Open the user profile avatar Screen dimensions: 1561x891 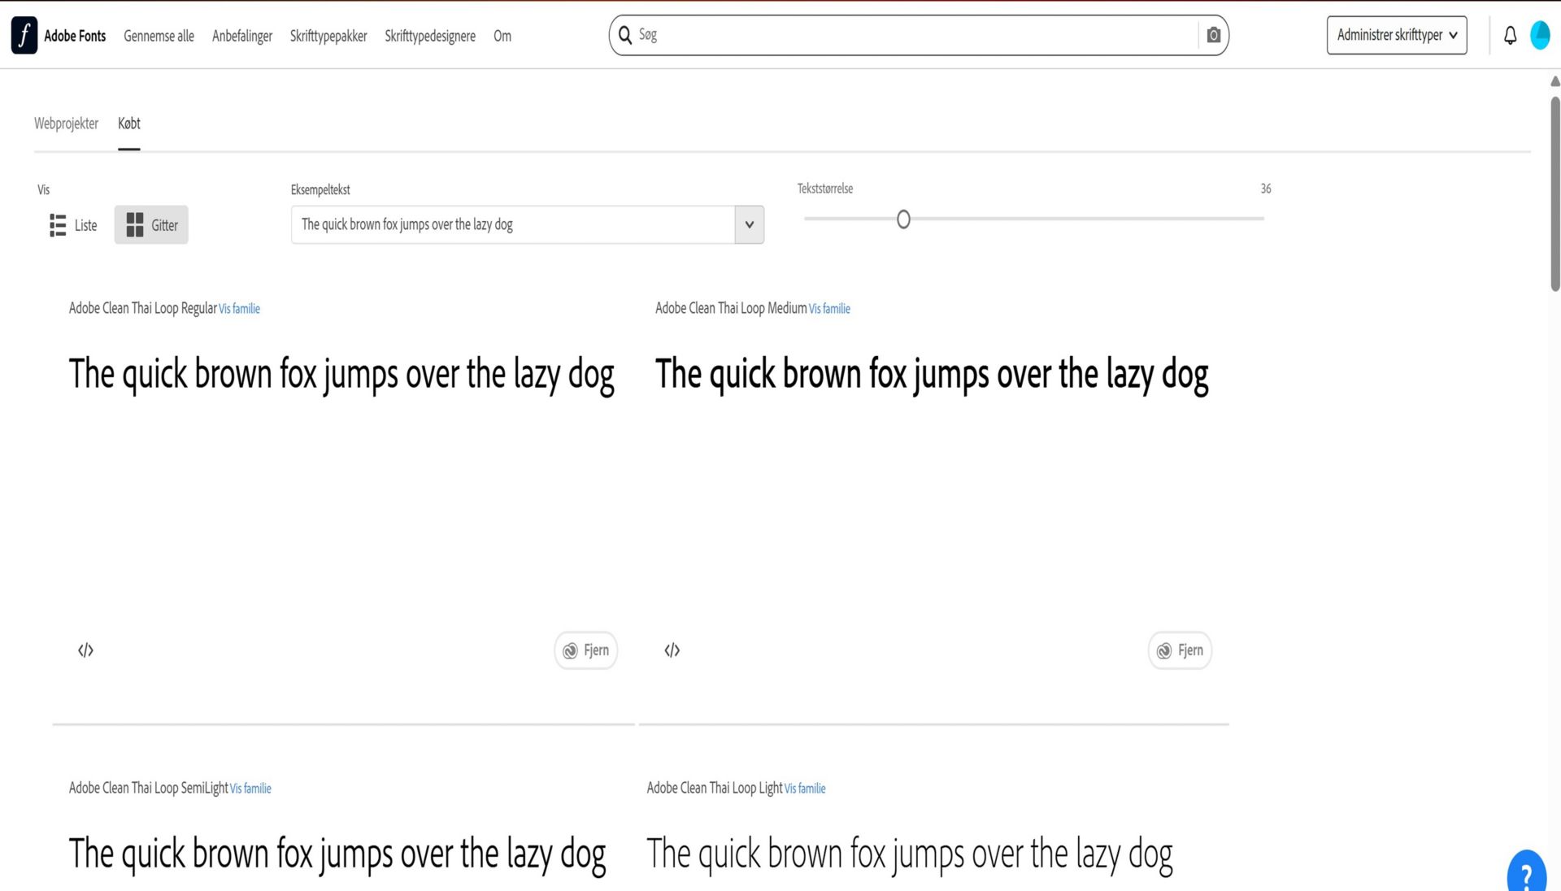coord(1540,36)
